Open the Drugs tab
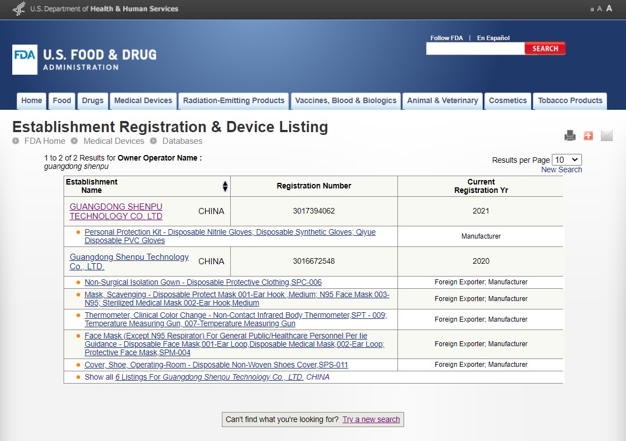The width and height of the screenshot is (626, 441). coord(93,101)
